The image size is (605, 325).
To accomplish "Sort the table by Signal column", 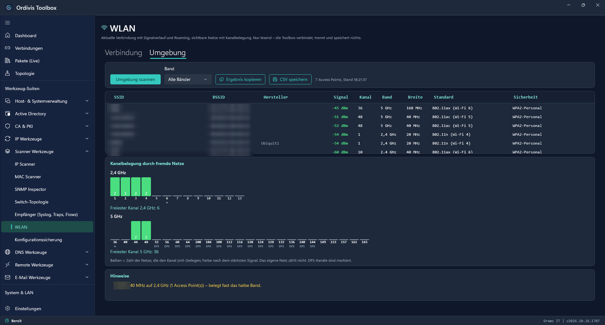I will click(x=341, y=97).
